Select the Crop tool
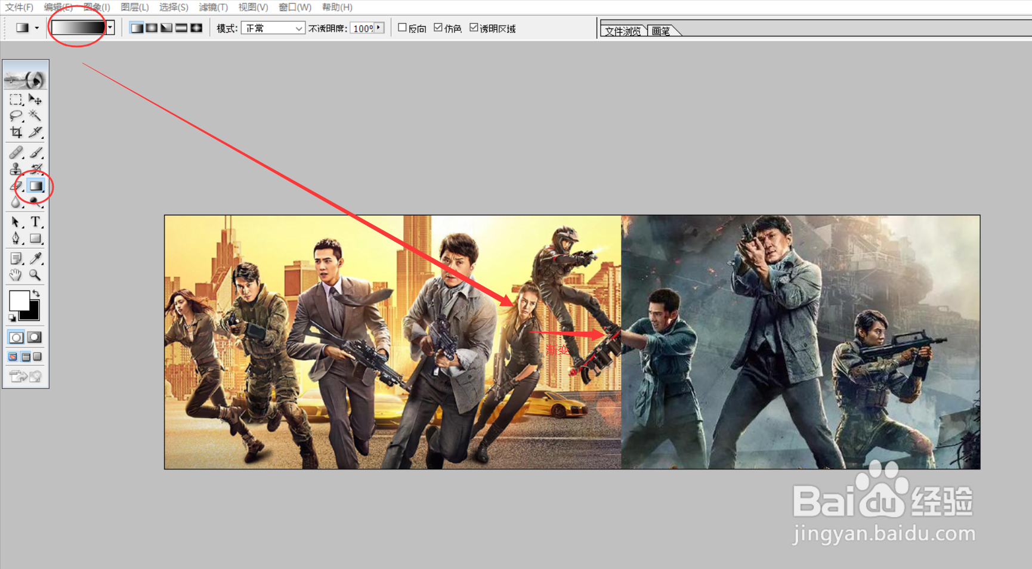This screenshot has width=1032, height=569. coord(16,132)
